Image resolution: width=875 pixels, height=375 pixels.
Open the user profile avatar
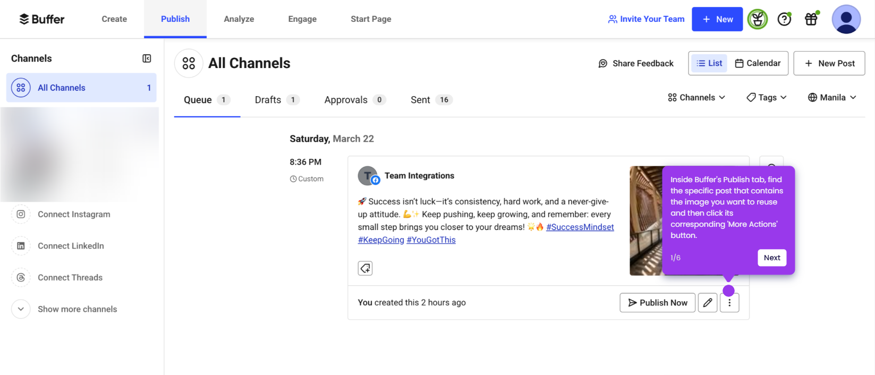tap(846, 19)
